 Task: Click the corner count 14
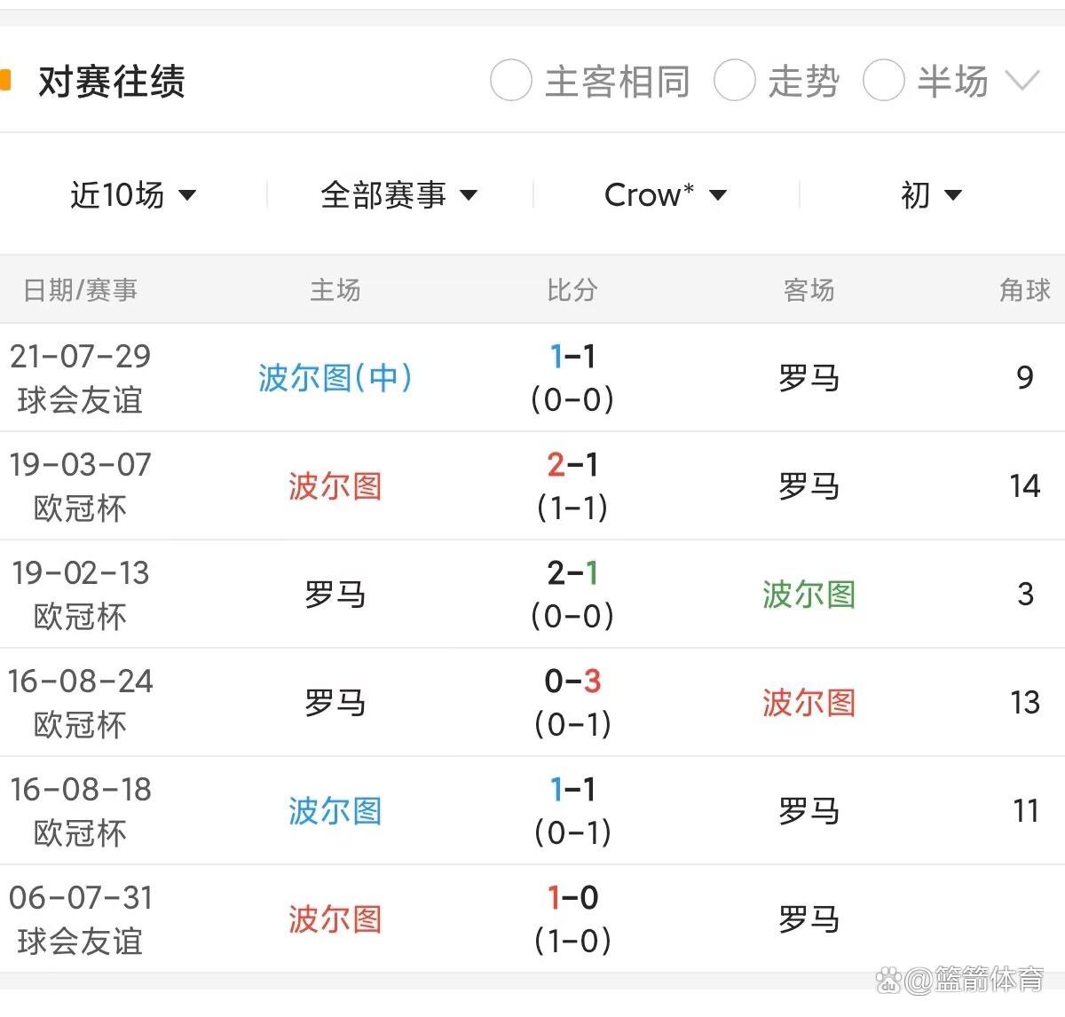[1026, 486]
